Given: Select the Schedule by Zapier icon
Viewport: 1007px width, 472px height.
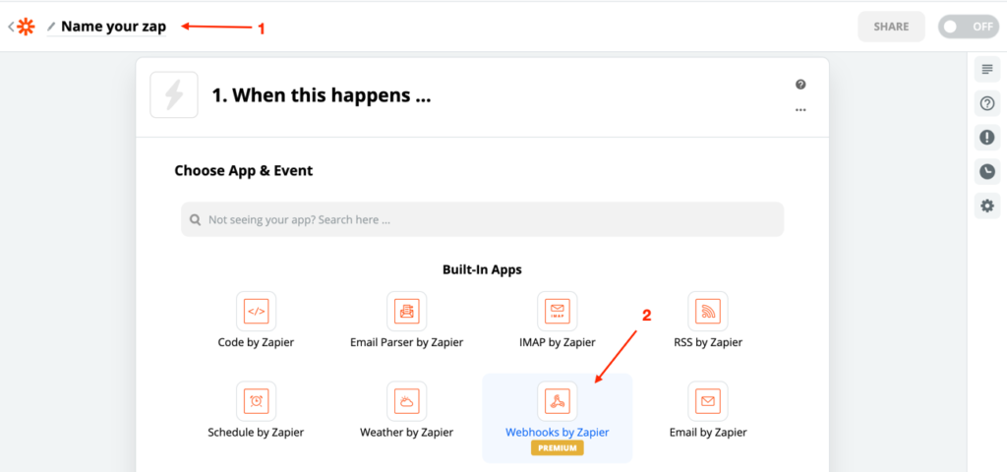Looking at the screenshot, I should 257,401.
